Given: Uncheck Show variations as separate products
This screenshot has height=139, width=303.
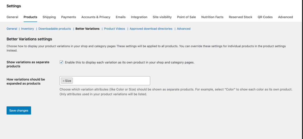Looking at the screenshot, I should [x=61, y=62].
